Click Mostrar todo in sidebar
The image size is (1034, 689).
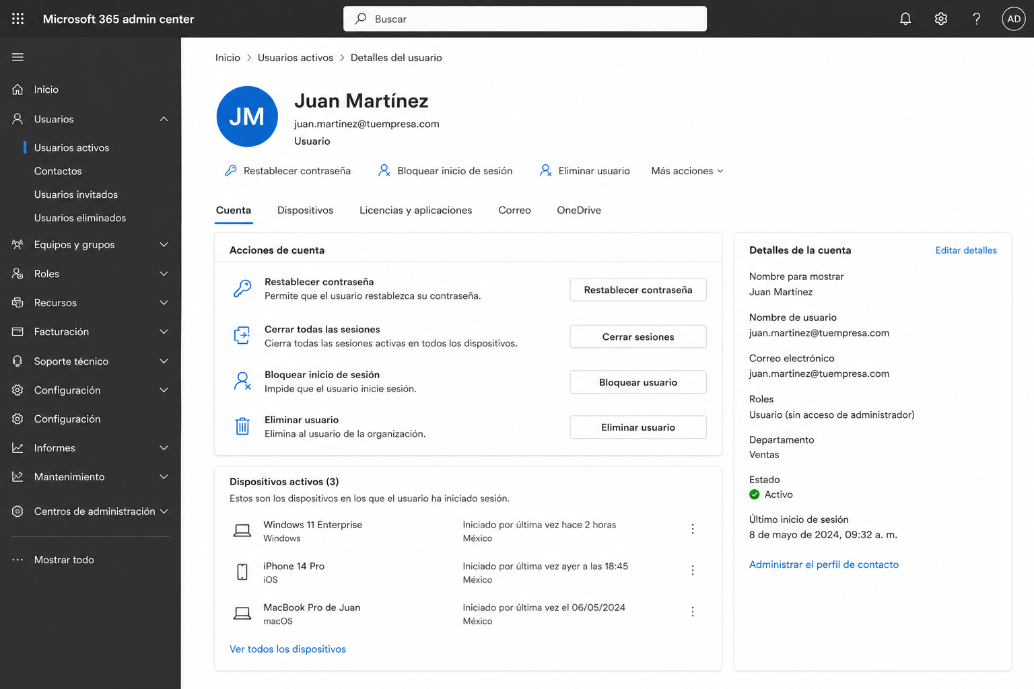64,560
